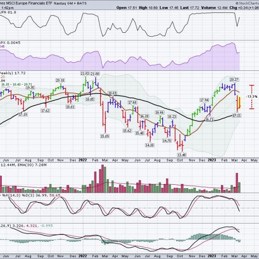
Task: Click the 19.35 price label
Action: 30,88
